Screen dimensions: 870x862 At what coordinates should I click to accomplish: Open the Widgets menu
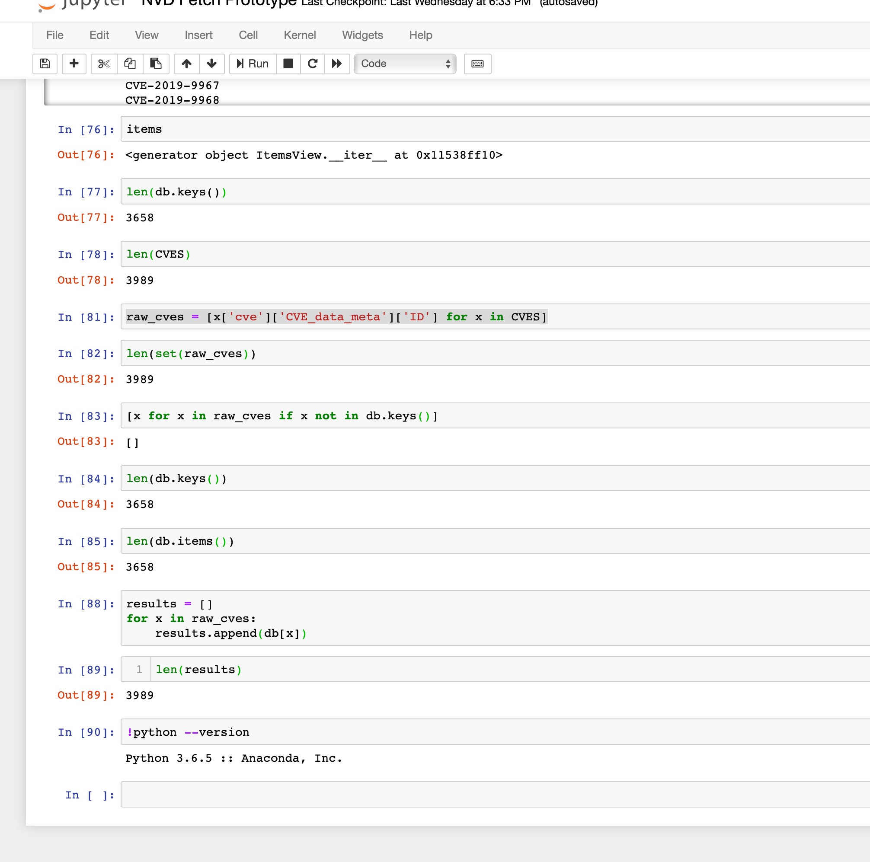click(362, 35)
